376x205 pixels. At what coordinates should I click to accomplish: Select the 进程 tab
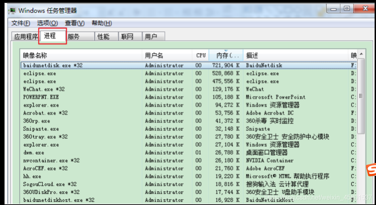(52, 36)
